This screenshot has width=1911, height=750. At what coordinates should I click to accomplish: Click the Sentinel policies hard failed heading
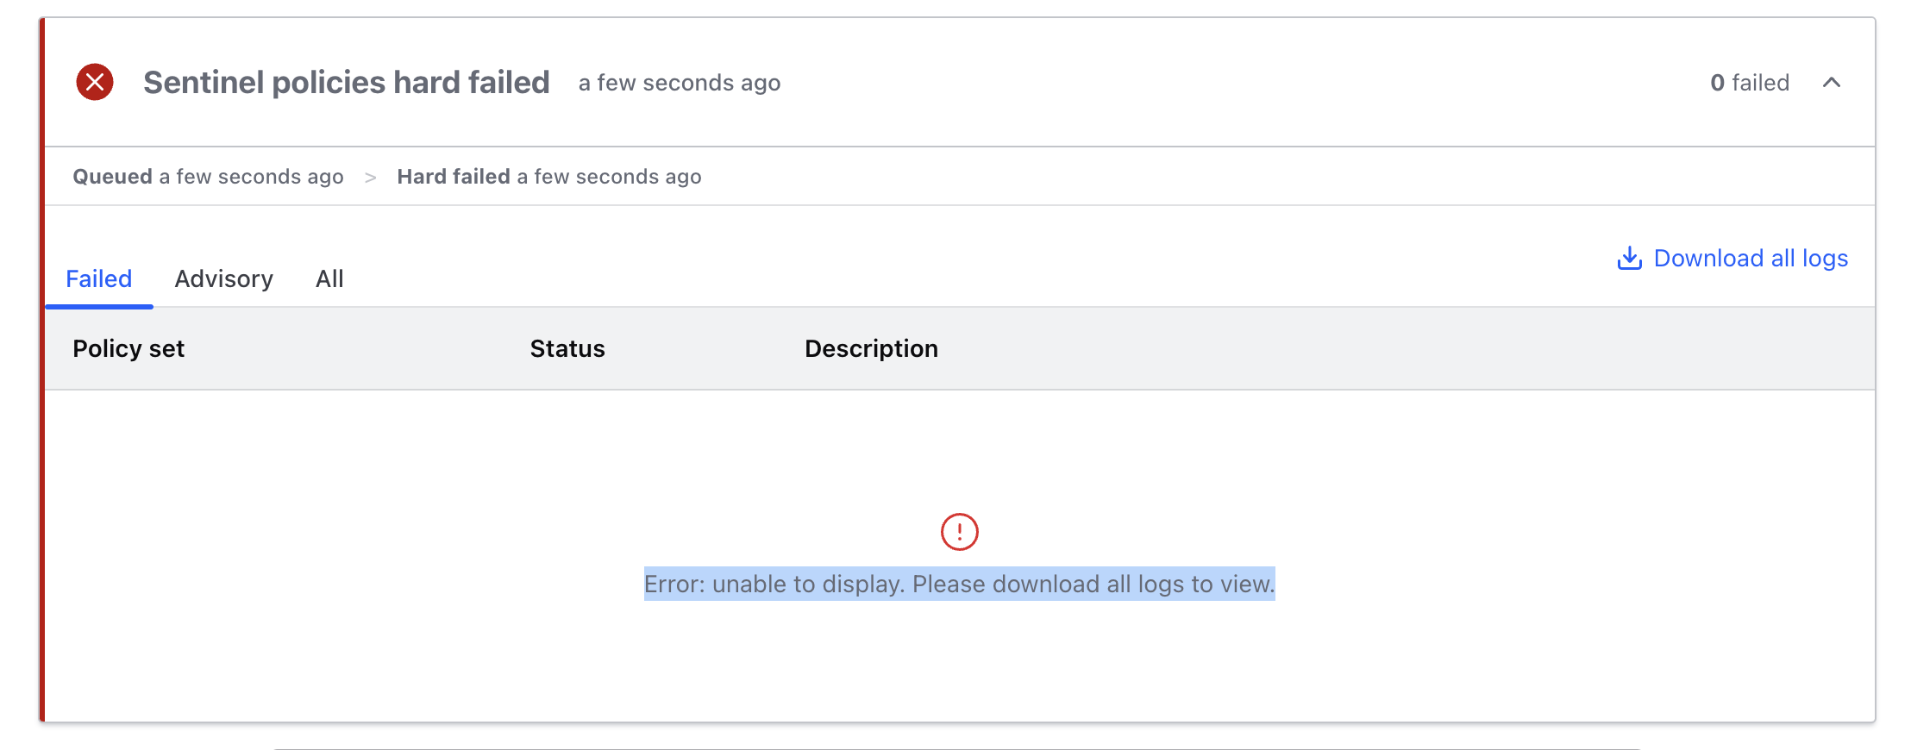click(346, 83)
